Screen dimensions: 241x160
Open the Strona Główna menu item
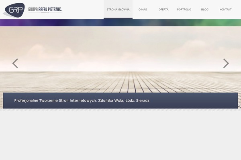pyautogui.click(x=118, y=10)
